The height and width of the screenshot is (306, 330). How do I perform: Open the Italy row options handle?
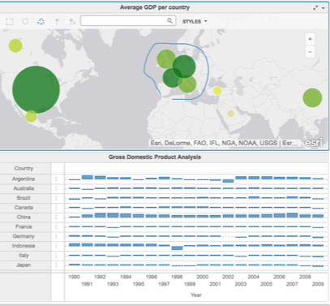point(56,256)
